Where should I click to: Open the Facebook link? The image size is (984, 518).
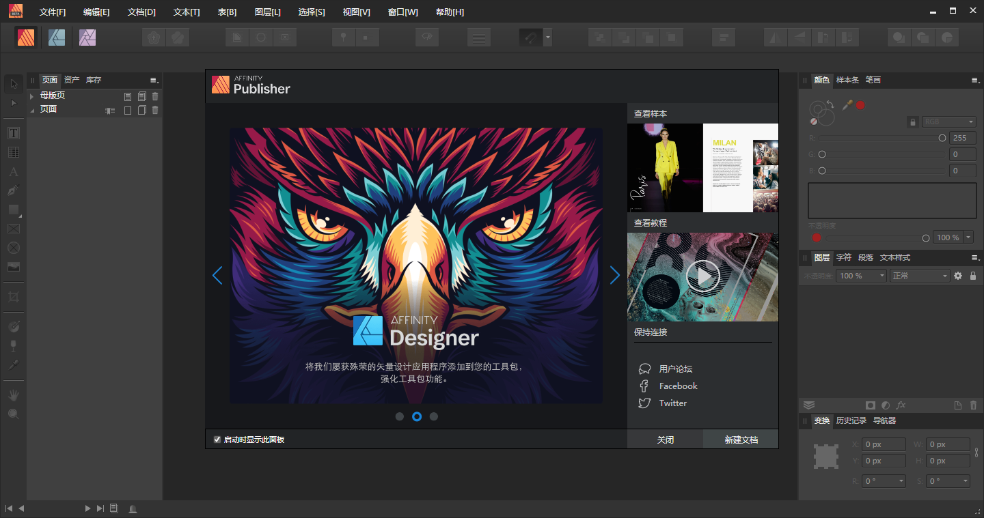pyautogui.click(x=678, y=386)
